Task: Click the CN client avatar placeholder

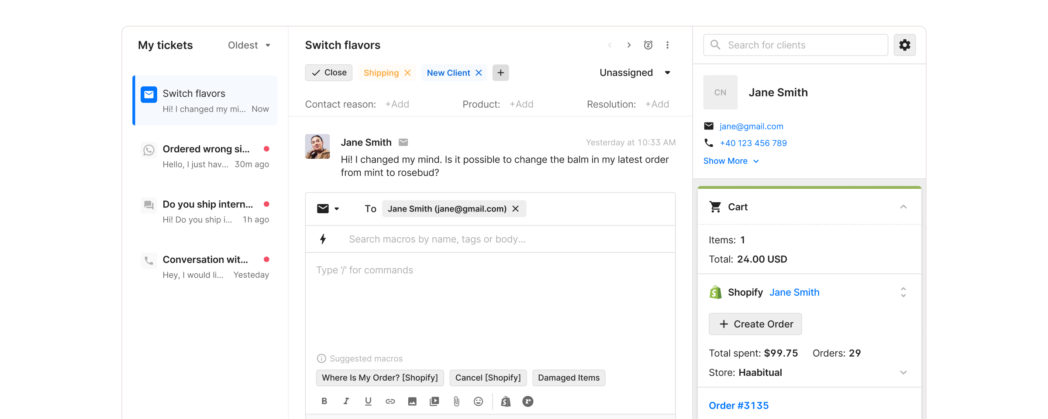Action: [720, 92]
